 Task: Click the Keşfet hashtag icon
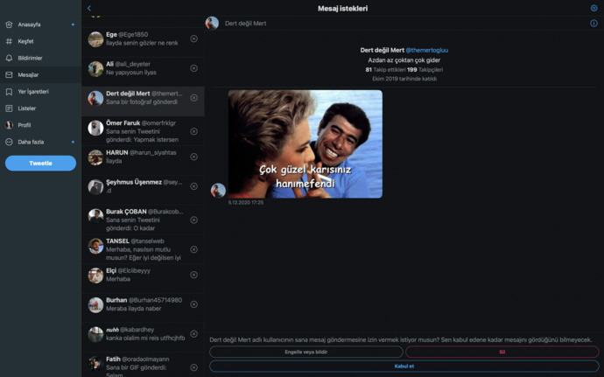click(10, 41)
